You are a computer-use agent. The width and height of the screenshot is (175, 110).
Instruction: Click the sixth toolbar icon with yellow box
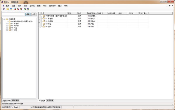click(x=21, y=9)
